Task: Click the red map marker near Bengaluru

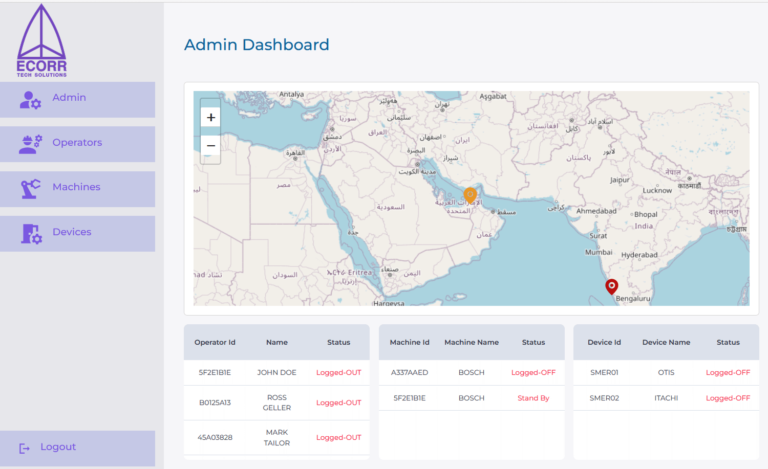Action: pyautogui.click(x=611, y=286)
